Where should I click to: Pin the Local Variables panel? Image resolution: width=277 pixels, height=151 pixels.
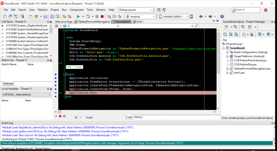[48, 89]
